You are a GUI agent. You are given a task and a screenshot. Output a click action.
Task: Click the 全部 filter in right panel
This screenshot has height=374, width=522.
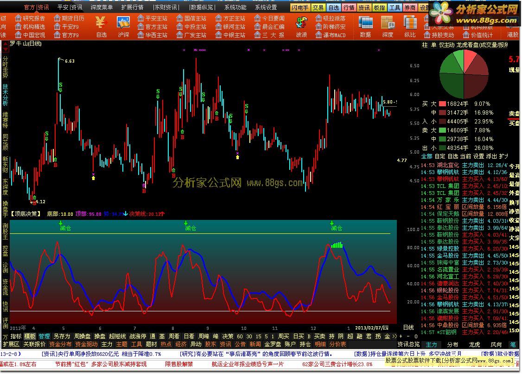pyautogui.click(x=427, y=156)
